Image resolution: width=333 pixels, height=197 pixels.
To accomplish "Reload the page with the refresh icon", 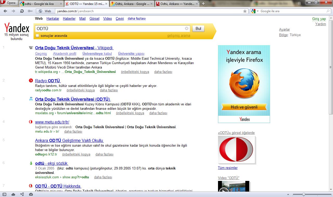I will [22, 11].
